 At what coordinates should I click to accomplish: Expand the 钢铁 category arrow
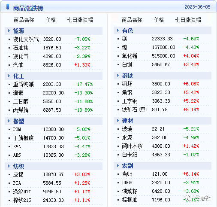pos(118,76)
